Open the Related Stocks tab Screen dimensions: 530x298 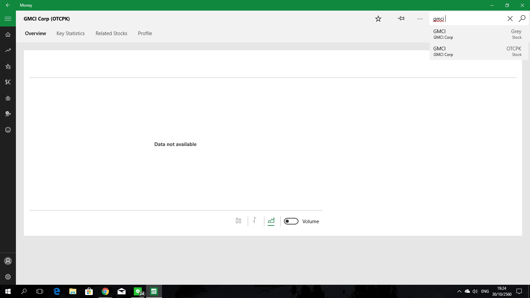[x=111, y=33]
